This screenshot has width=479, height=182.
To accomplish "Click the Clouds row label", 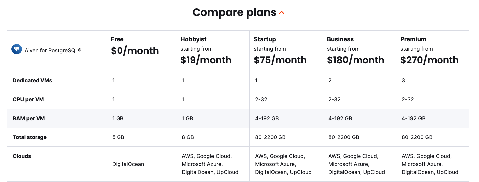I will pos(22,156).
